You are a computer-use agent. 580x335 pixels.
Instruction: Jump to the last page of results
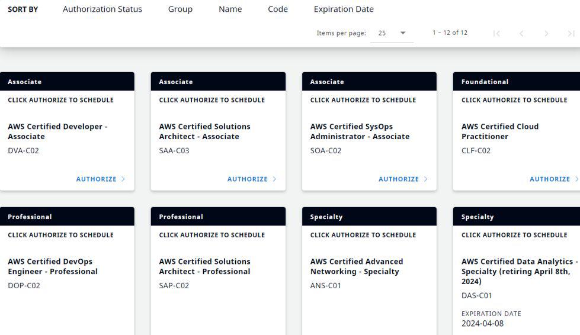571,33
